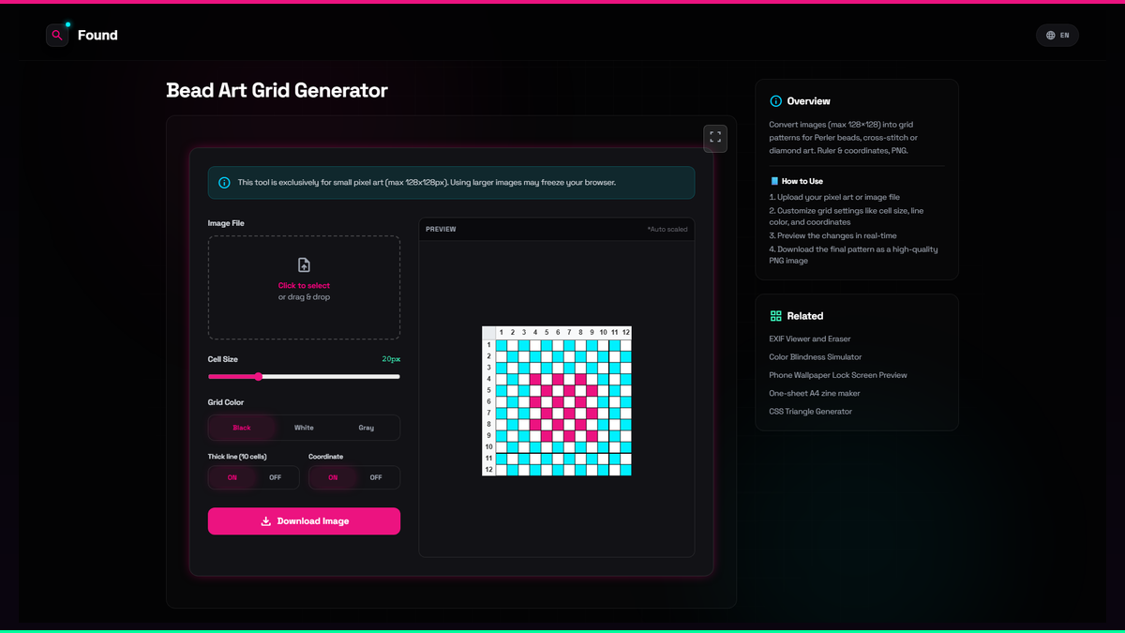The width and height of the screenshot is (1125, 633).
Task: Select Gray grid color
Action: point(367,428)
